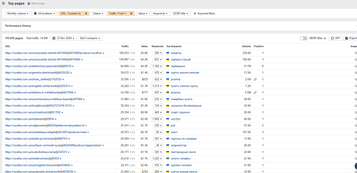Edit the URL: Contains /c filter
This screenshot has height=173, width=357.
point(71,14)
